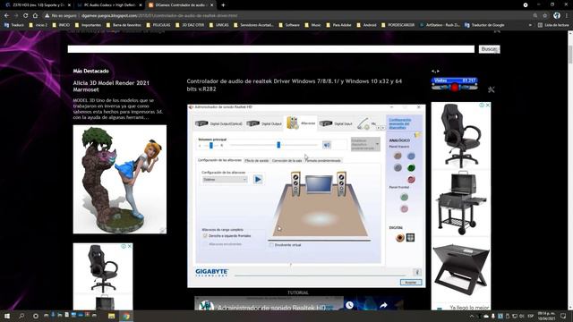The height and width of the screenshot is (322, 573).
Task: Open the PELICULAS bookmarks folder
Action: pyautogui.click(x=158, y=25)
